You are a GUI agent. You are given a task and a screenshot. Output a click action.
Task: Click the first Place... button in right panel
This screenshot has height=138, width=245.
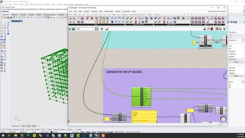click(236, 62)
